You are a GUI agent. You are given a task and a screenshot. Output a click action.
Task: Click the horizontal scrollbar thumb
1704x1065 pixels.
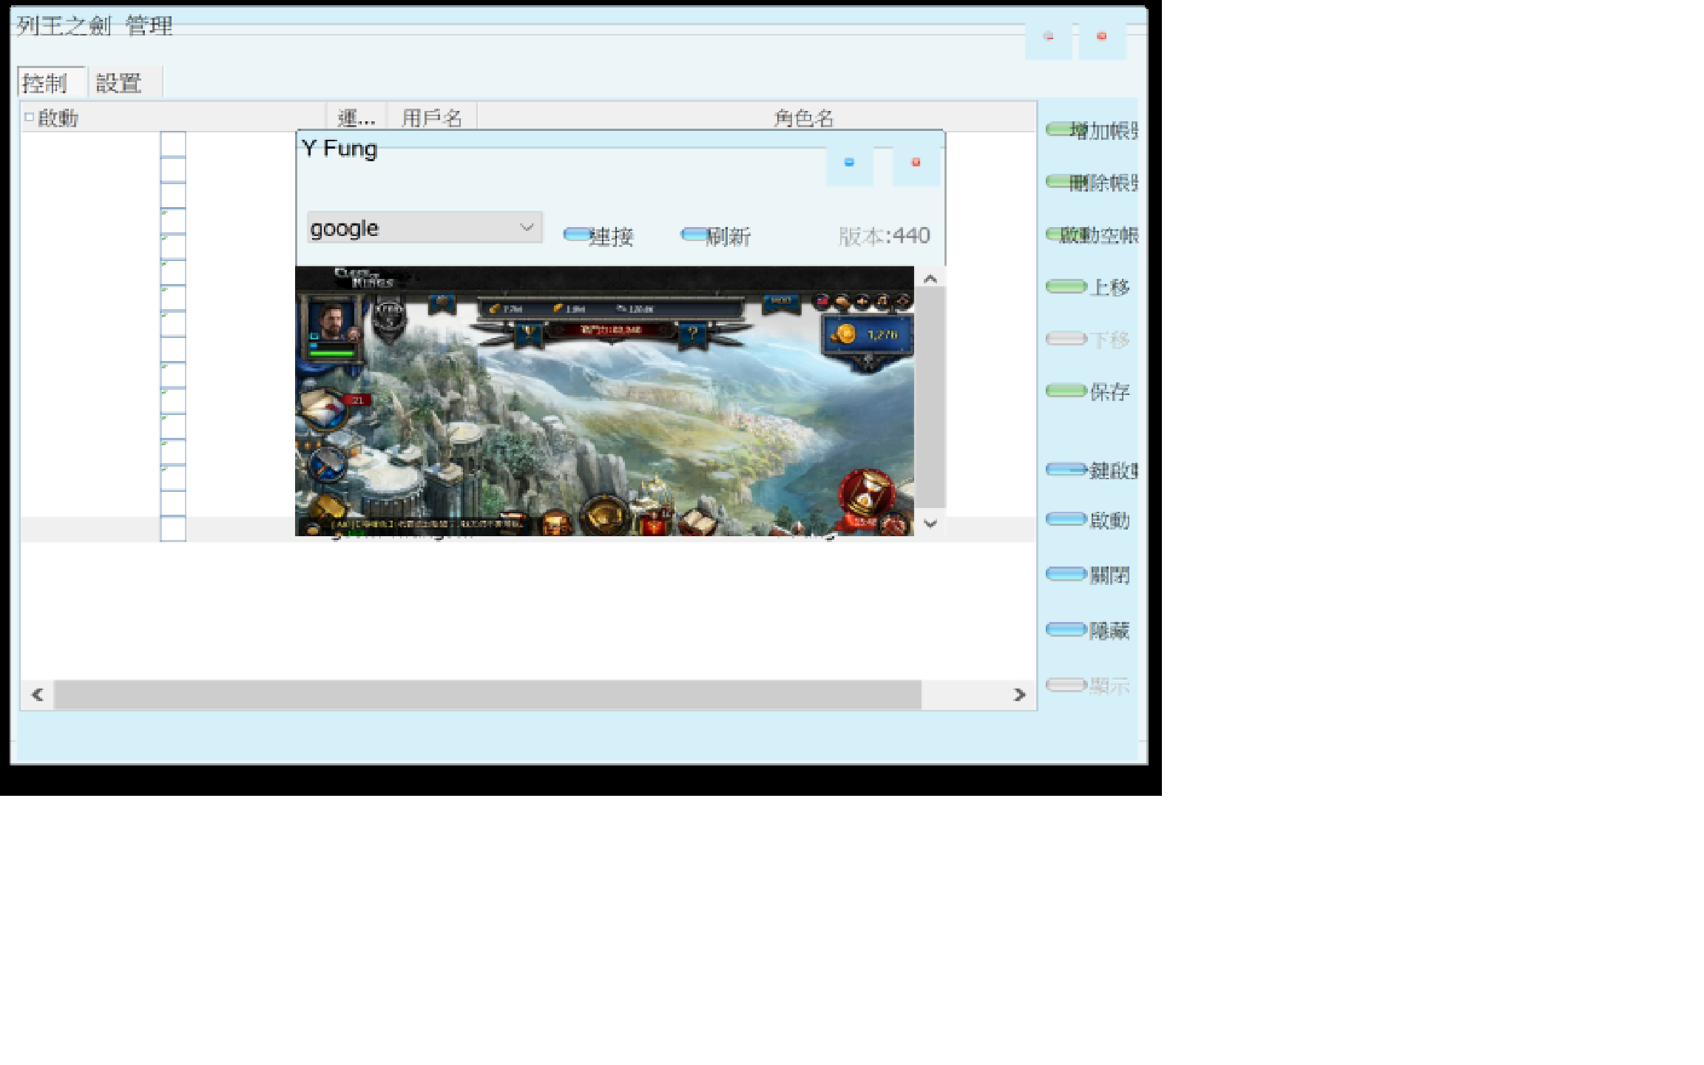pos(488,694)
